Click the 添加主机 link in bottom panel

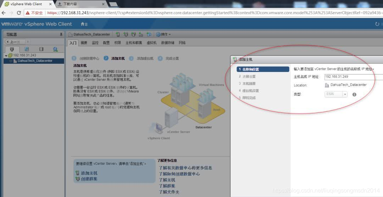89,173
